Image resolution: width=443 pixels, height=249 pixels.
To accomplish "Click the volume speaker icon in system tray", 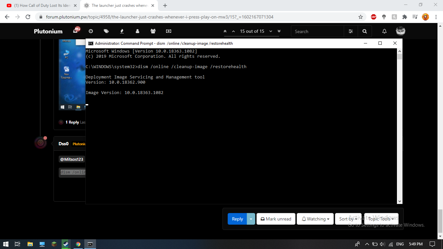I will click(x=382, y=244).
